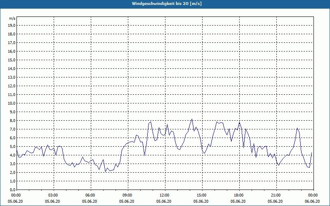Screen dimensions: 330x206
Task: Click the 9,0 y-axis label
Action: pyautogui.click(x=12, y=112)
